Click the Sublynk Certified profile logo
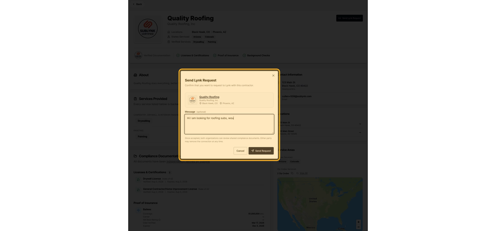 148,29
